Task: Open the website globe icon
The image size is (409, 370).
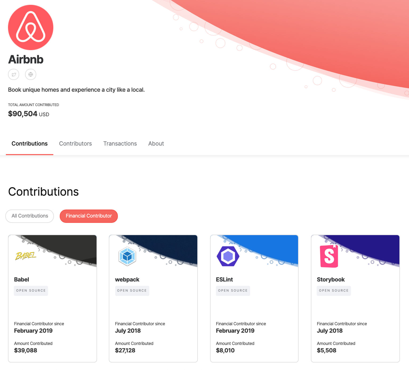Action: 31,74
